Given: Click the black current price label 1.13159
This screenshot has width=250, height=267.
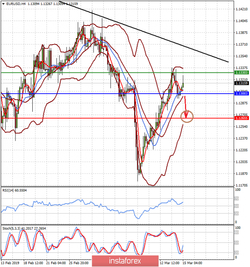Looking at the screenshot, I should [x=241, y=83].
